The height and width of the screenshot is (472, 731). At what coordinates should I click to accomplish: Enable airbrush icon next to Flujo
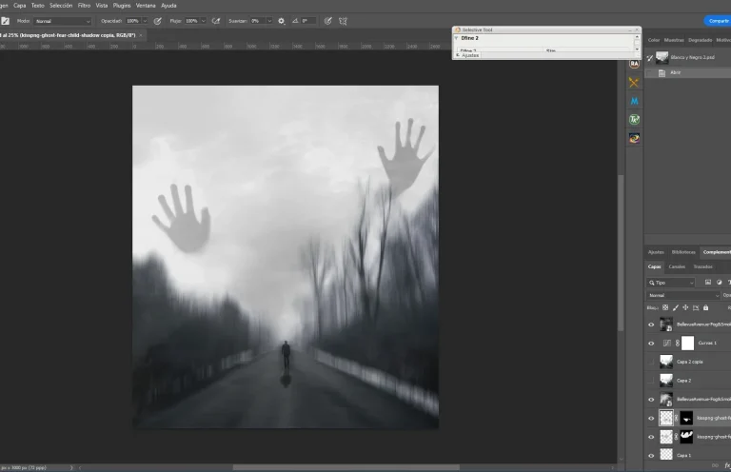(x=216, y=21)
